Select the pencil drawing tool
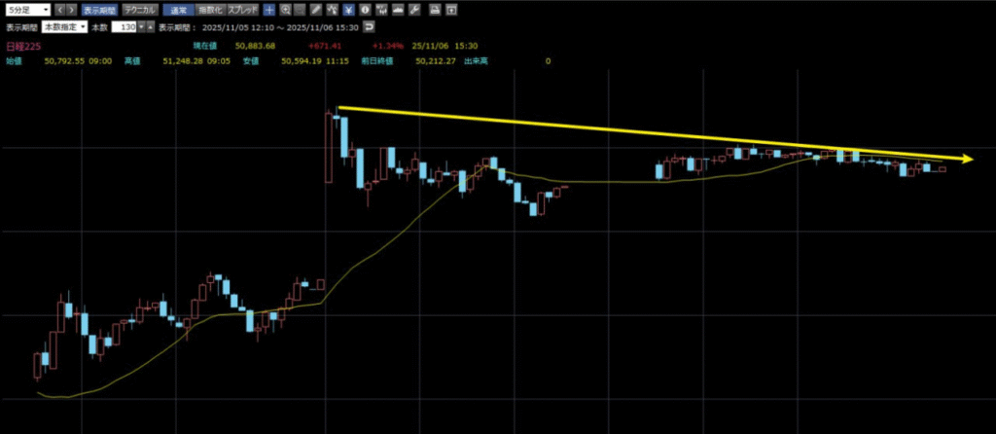Viewport: 996px width, 434px height. point(316,10)
